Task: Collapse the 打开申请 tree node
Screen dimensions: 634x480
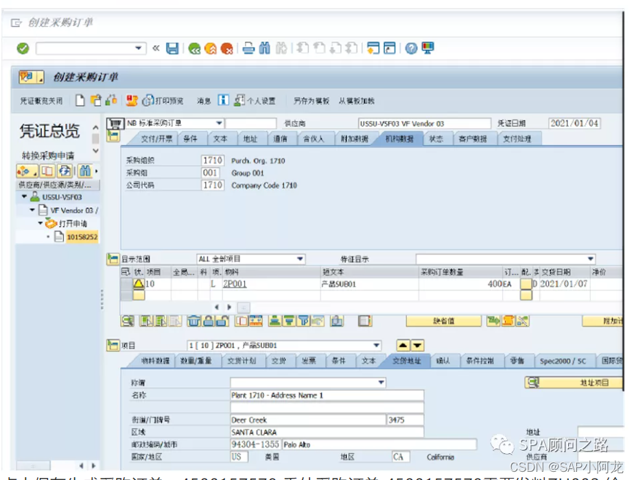Action: (x=40, y=223)
